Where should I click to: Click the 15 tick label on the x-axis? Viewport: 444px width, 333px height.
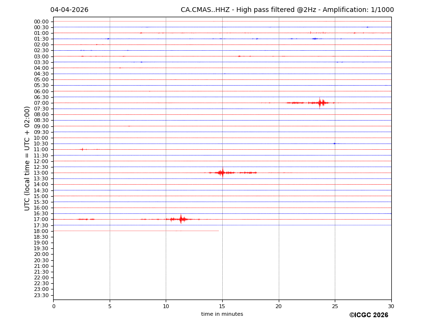tap(222, 306)
